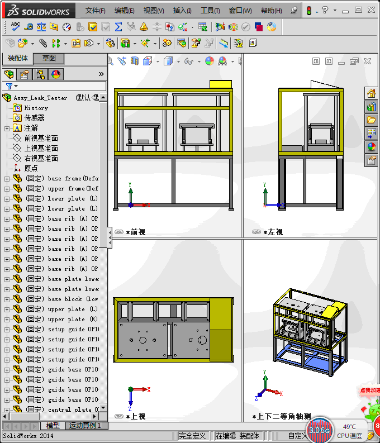Viewport: 380px width, 443px height.
Task: Open the View Palette task pane icon
Action: (371, 134)
